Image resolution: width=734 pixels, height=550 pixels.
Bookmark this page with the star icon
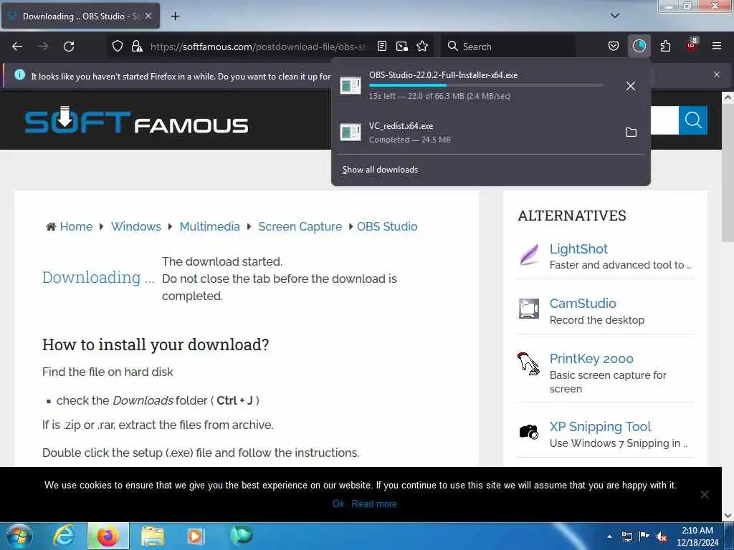coord(422,46)
